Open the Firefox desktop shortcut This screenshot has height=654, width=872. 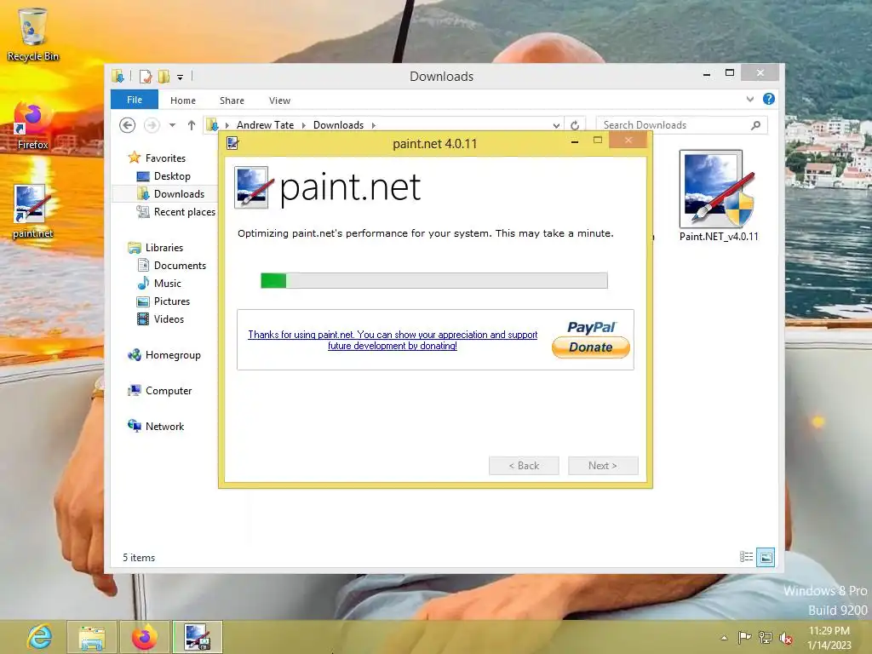point(33,125)
